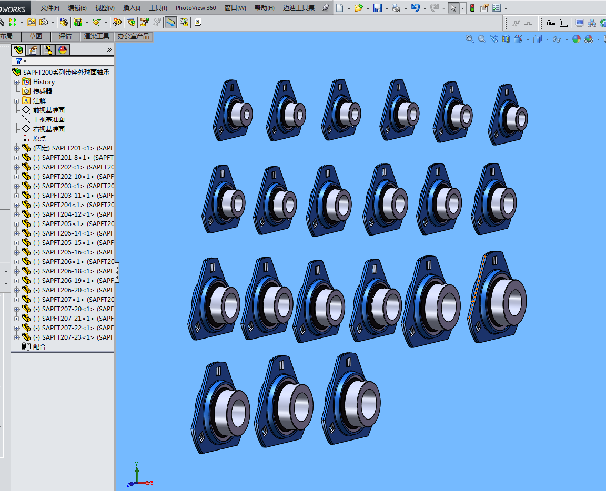Switch to the ConfigurationManager tab

coord(47,50)
